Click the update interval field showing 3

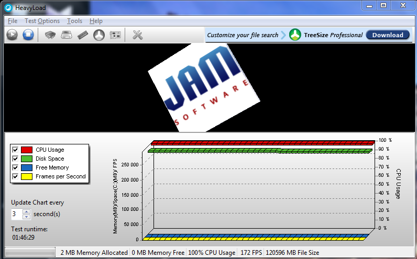point(17,214)
